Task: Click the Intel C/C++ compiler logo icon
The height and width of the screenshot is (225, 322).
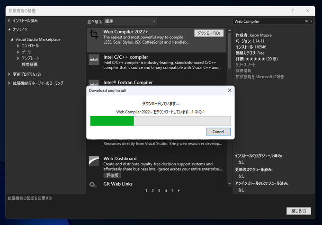Action: (x=94, y=60)
